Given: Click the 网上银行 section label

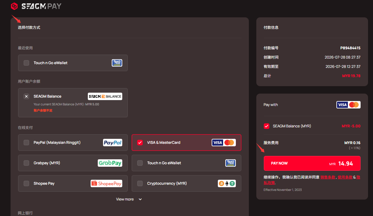Looking at the screenshot, I should [25, 213].
